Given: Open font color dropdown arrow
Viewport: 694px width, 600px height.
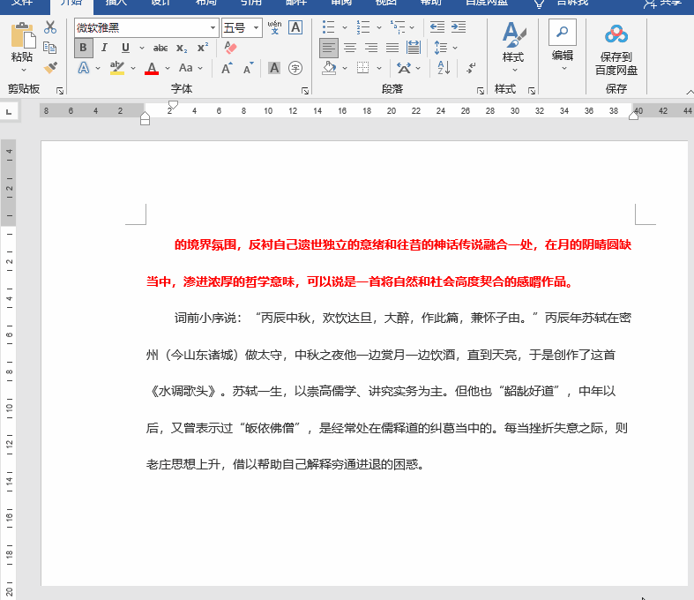Looking at the screenshot, I should coord(168,68).
